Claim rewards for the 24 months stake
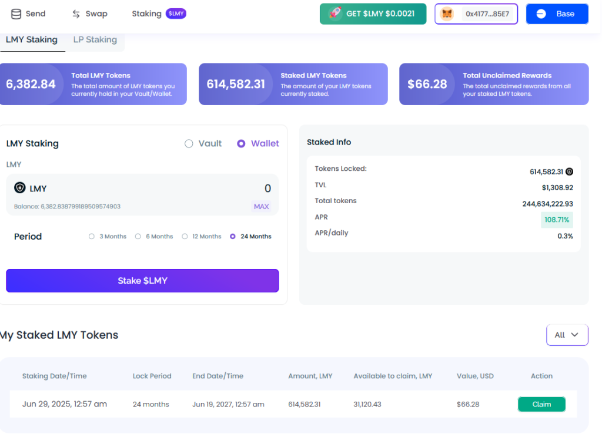 [x=541, y=404]
